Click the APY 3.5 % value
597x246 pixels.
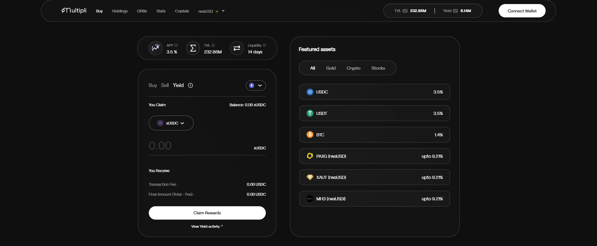tap(172, 52)
